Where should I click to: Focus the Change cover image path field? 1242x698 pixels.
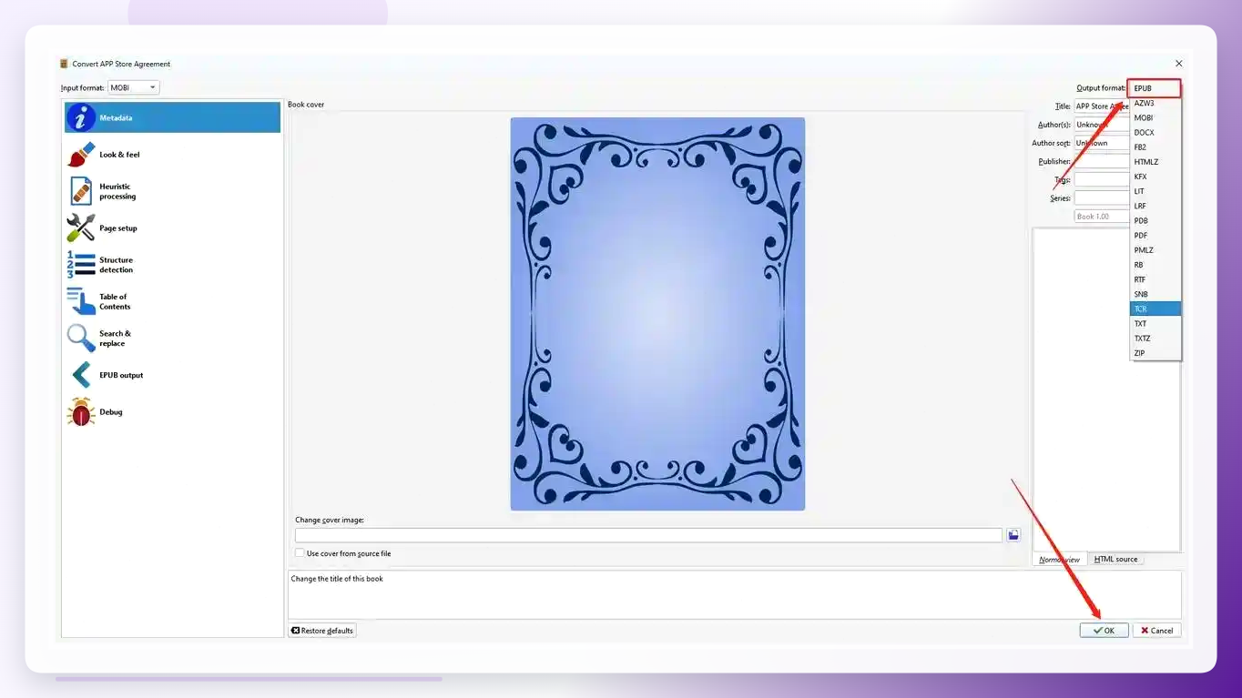point(648,535)
